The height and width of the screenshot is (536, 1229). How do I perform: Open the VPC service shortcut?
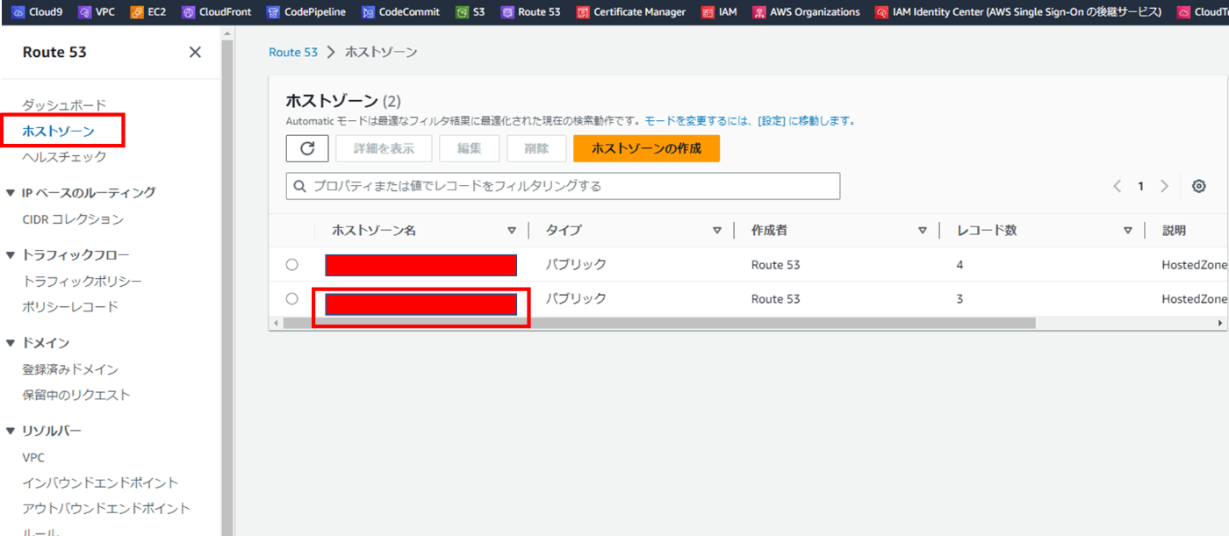[x=96, y=12]
